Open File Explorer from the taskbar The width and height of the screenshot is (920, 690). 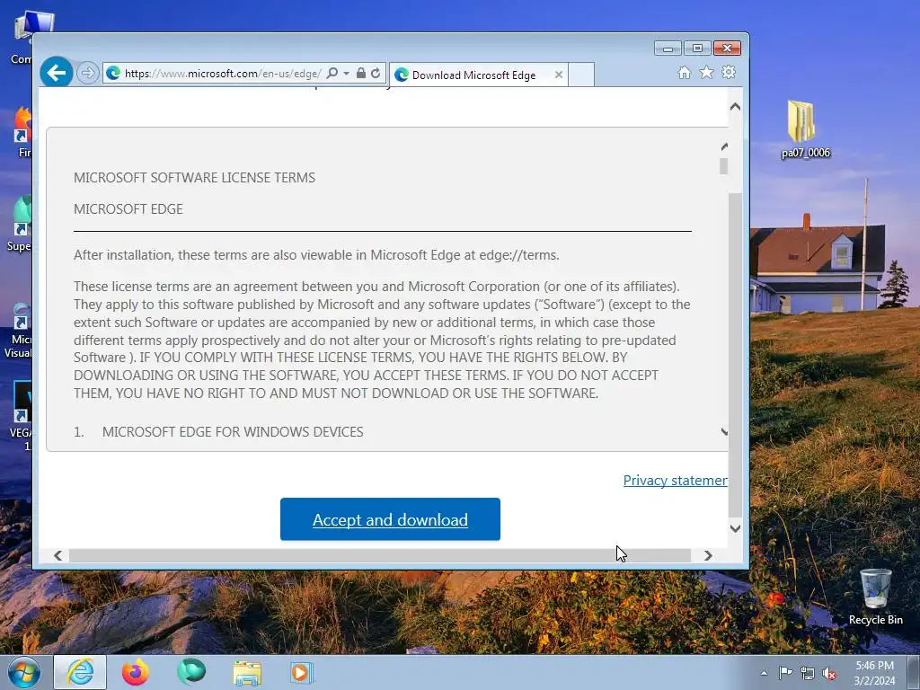click(247, 672)
